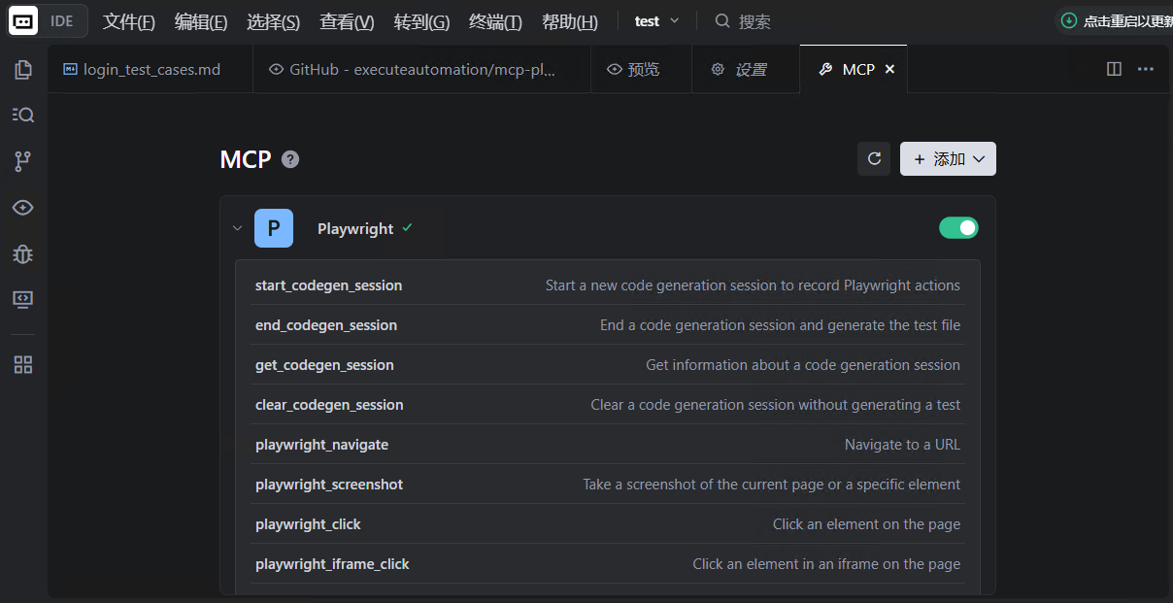Click the MCP help question mark icon
This screenshot has width=1173, height=603.
tap(290, 159)
